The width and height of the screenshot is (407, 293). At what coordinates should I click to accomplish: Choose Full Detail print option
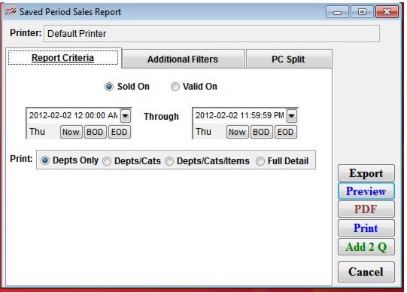260,161
